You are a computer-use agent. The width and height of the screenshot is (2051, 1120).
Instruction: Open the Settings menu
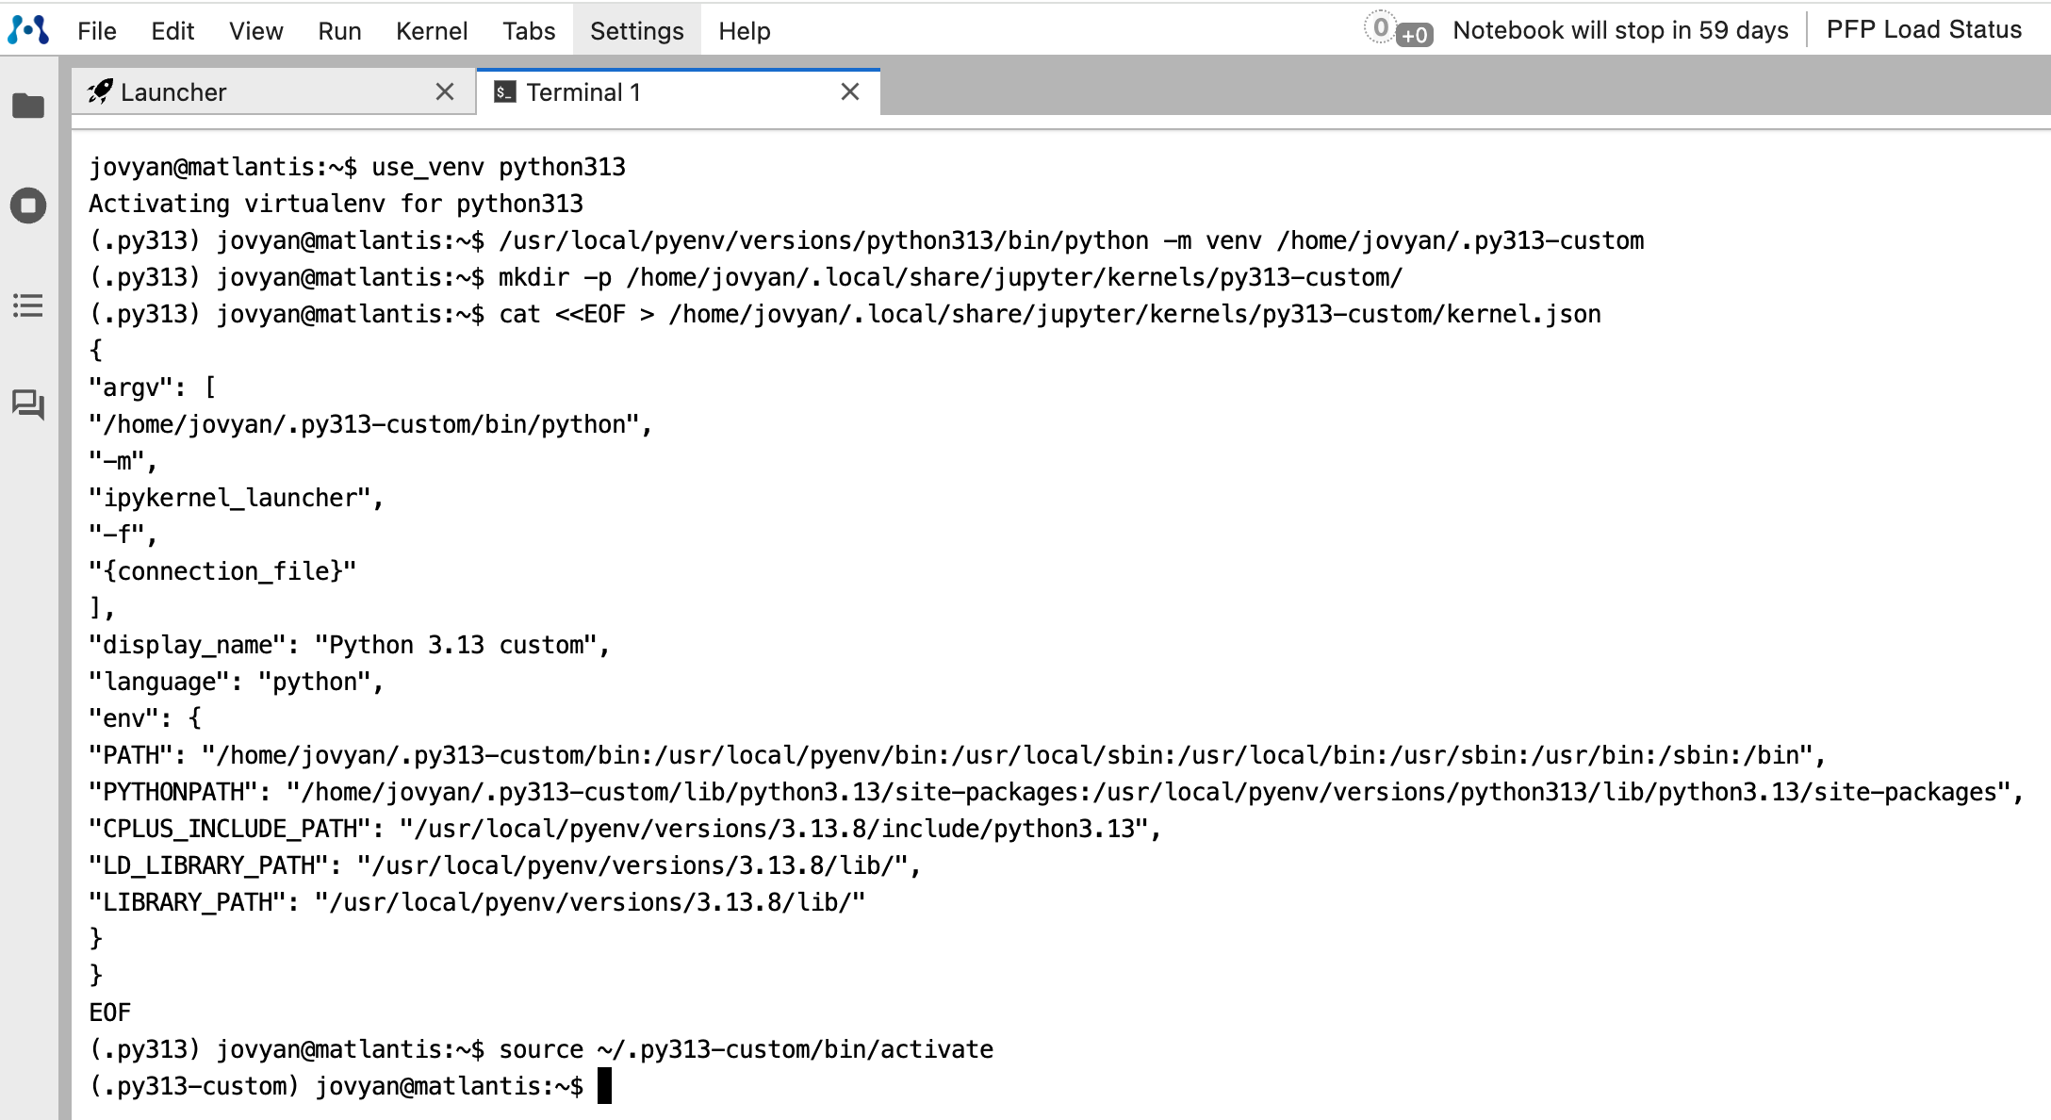(x=636, y=31)
